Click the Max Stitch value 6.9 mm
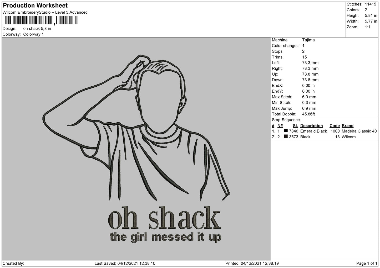 click(309, 97)
